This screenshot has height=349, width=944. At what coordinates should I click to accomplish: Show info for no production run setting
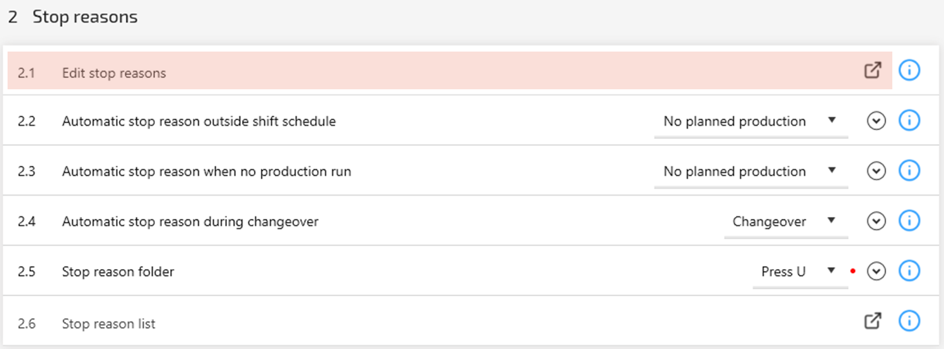(909, 170)
